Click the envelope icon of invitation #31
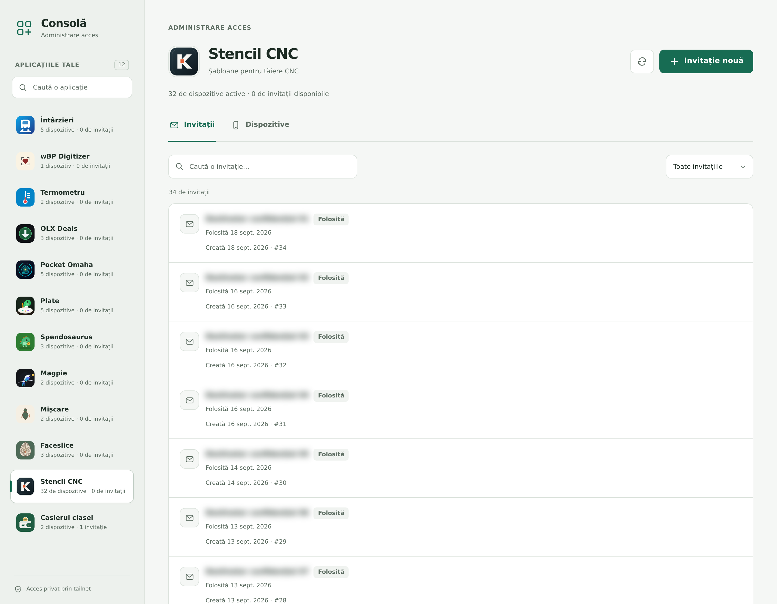 tap(189, 400)
